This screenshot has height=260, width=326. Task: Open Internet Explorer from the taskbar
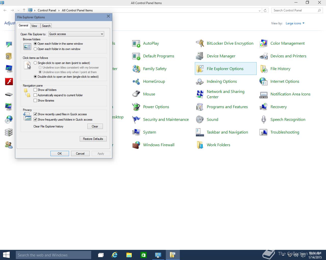coord(115,255)
